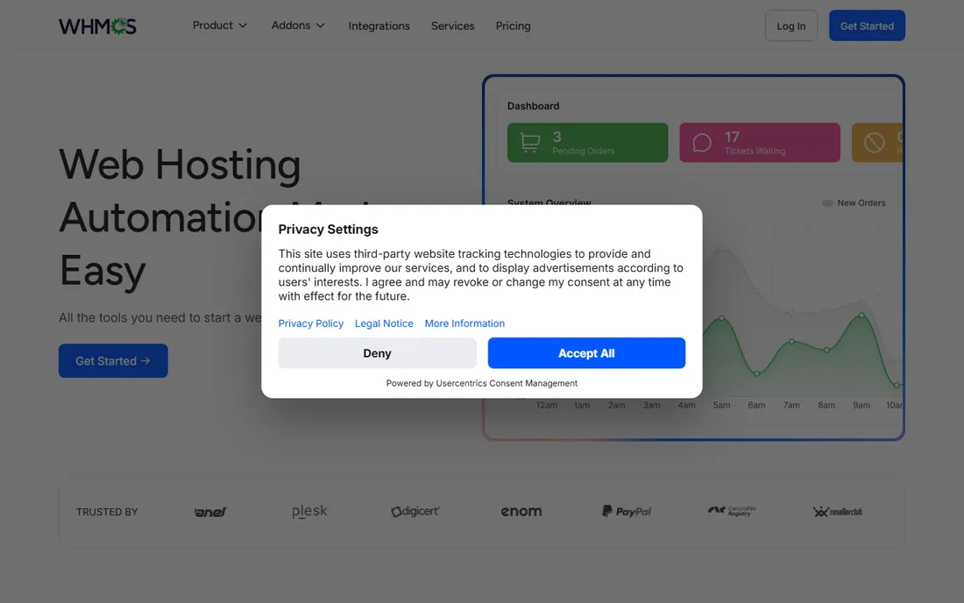Click the 9am label on chart axis
Screen dimensions: 964x603
861,405
